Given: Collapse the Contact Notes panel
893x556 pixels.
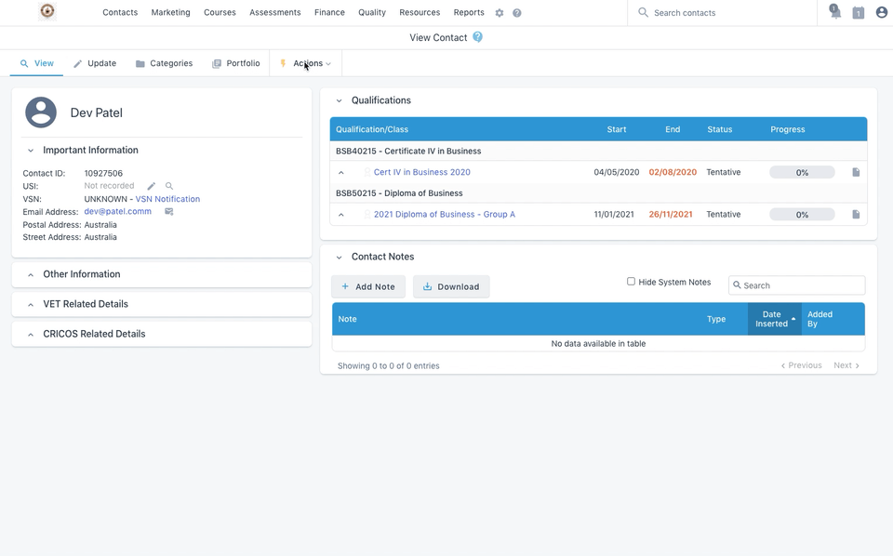Looking at the screenshot, I should click(339, 258).
